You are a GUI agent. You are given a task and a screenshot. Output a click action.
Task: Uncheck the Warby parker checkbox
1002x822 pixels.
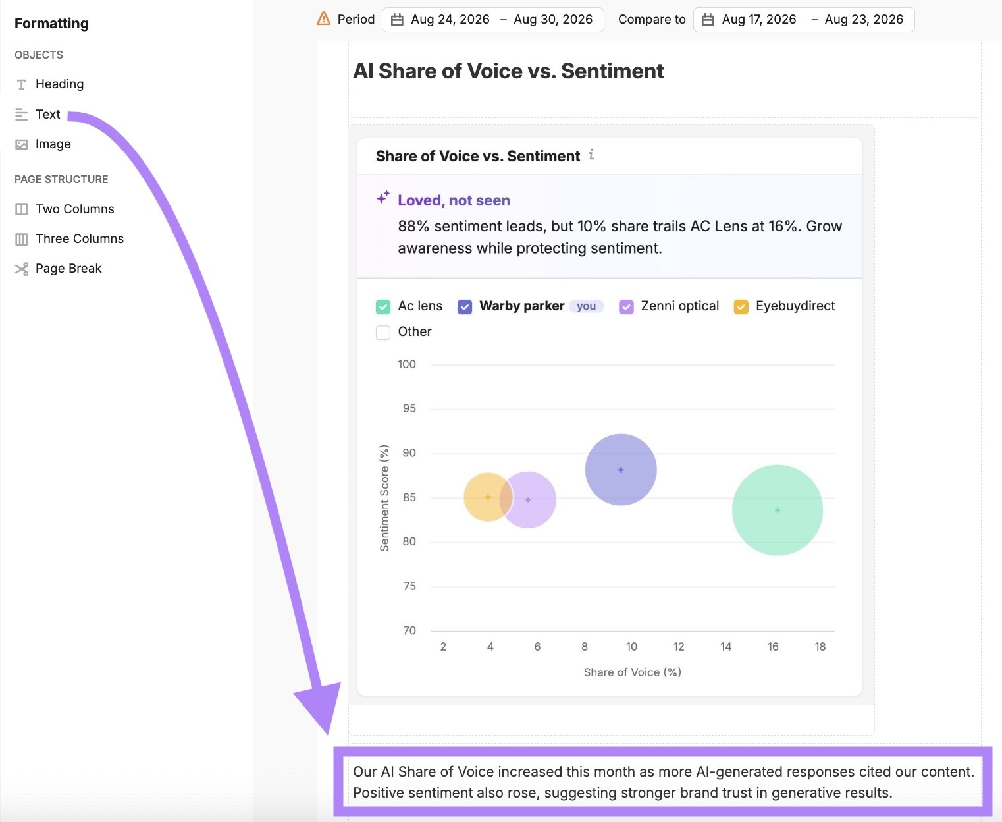click(x=465, y=307)
